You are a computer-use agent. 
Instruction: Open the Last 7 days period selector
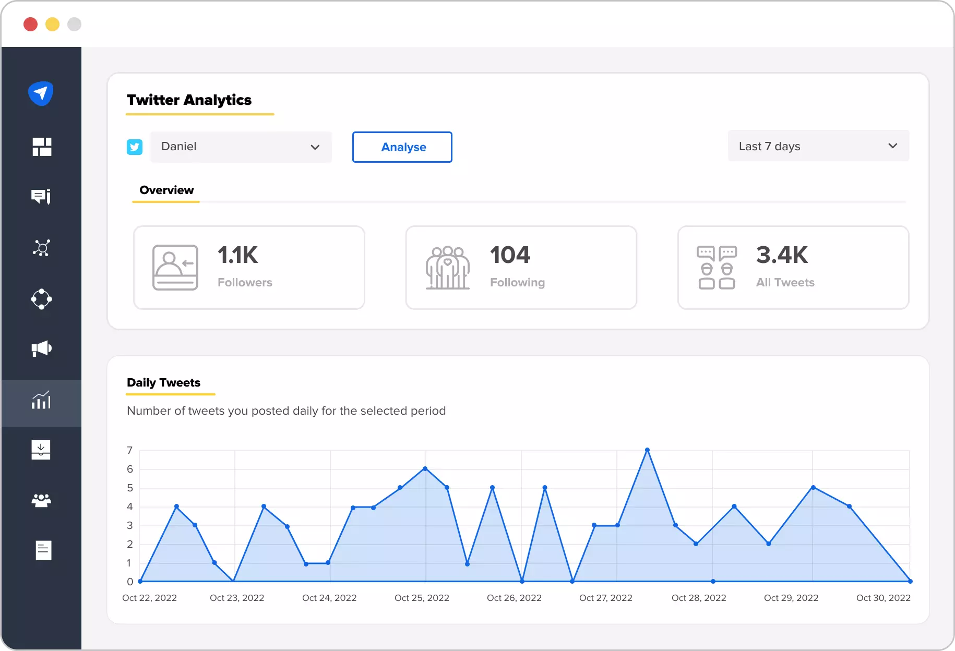(818, 146)
